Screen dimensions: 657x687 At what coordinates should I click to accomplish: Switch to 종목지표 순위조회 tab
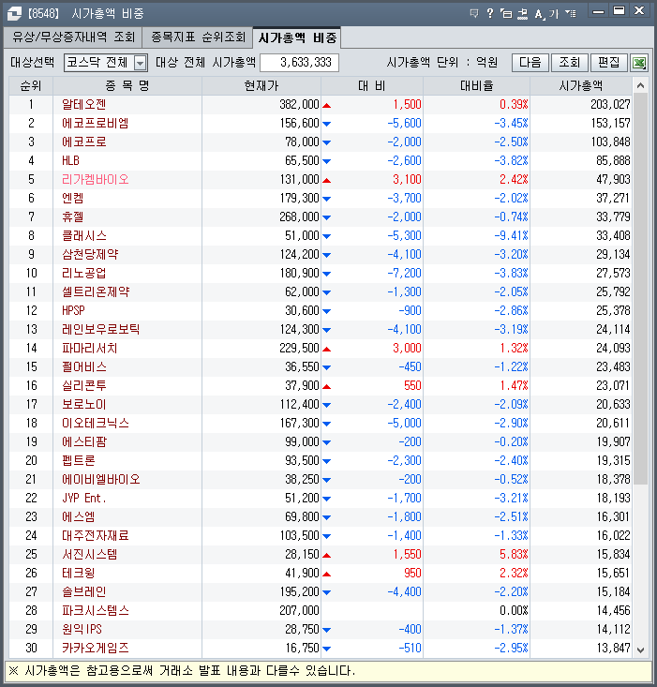198,37
